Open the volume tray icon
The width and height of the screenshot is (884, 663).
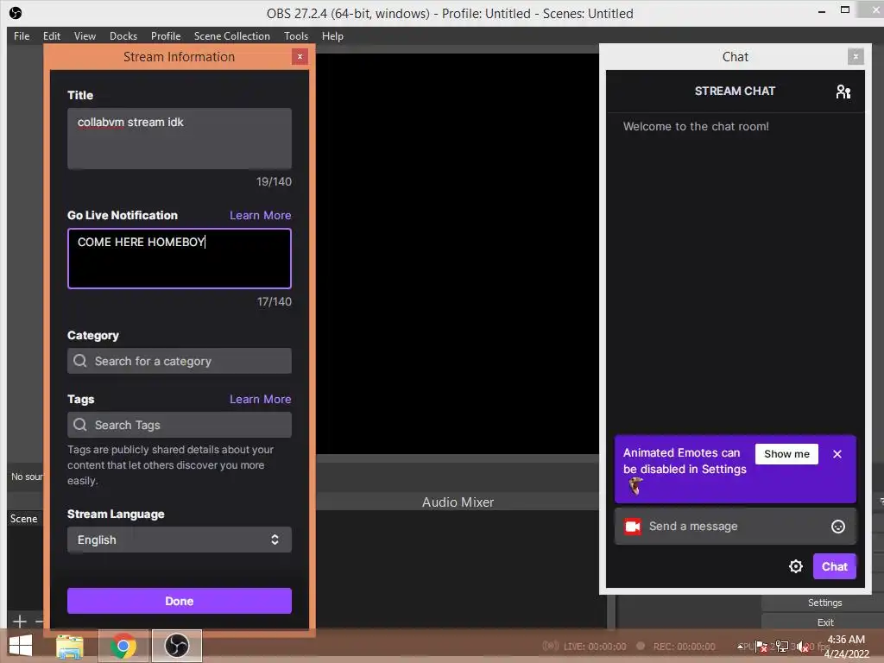tap(803, 647)
